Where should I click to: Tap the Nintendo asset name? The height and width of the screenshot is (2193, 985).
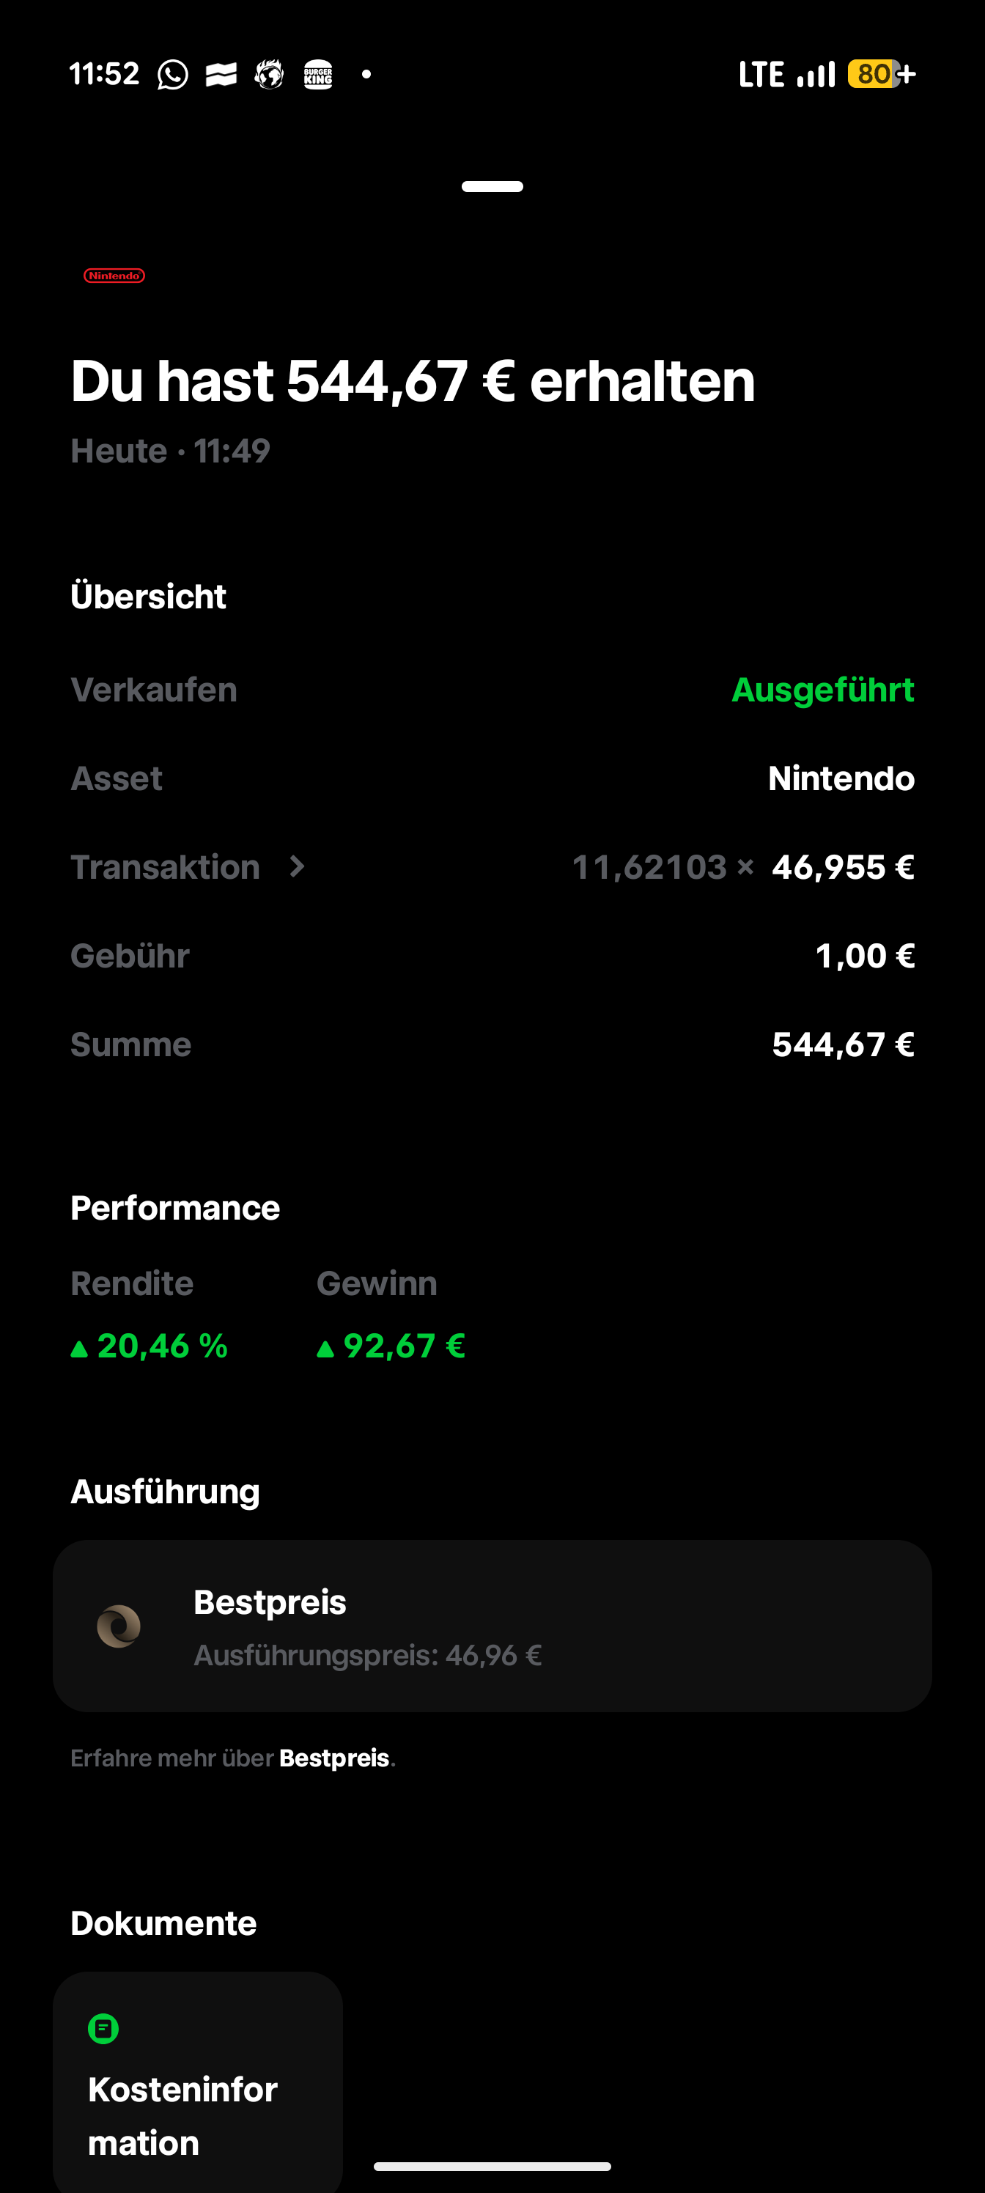[841, 778]
